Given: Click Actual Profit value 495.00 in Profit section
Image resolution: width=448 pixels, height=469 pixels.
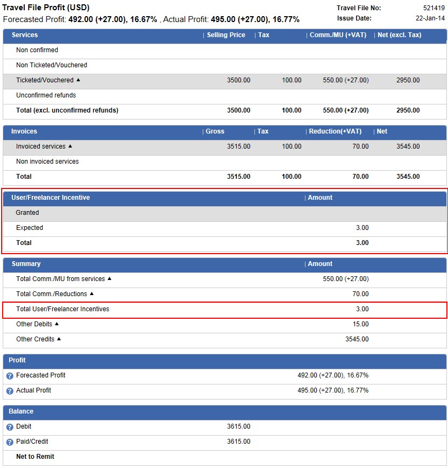Looking at the screenshot, I should (333, 390).
